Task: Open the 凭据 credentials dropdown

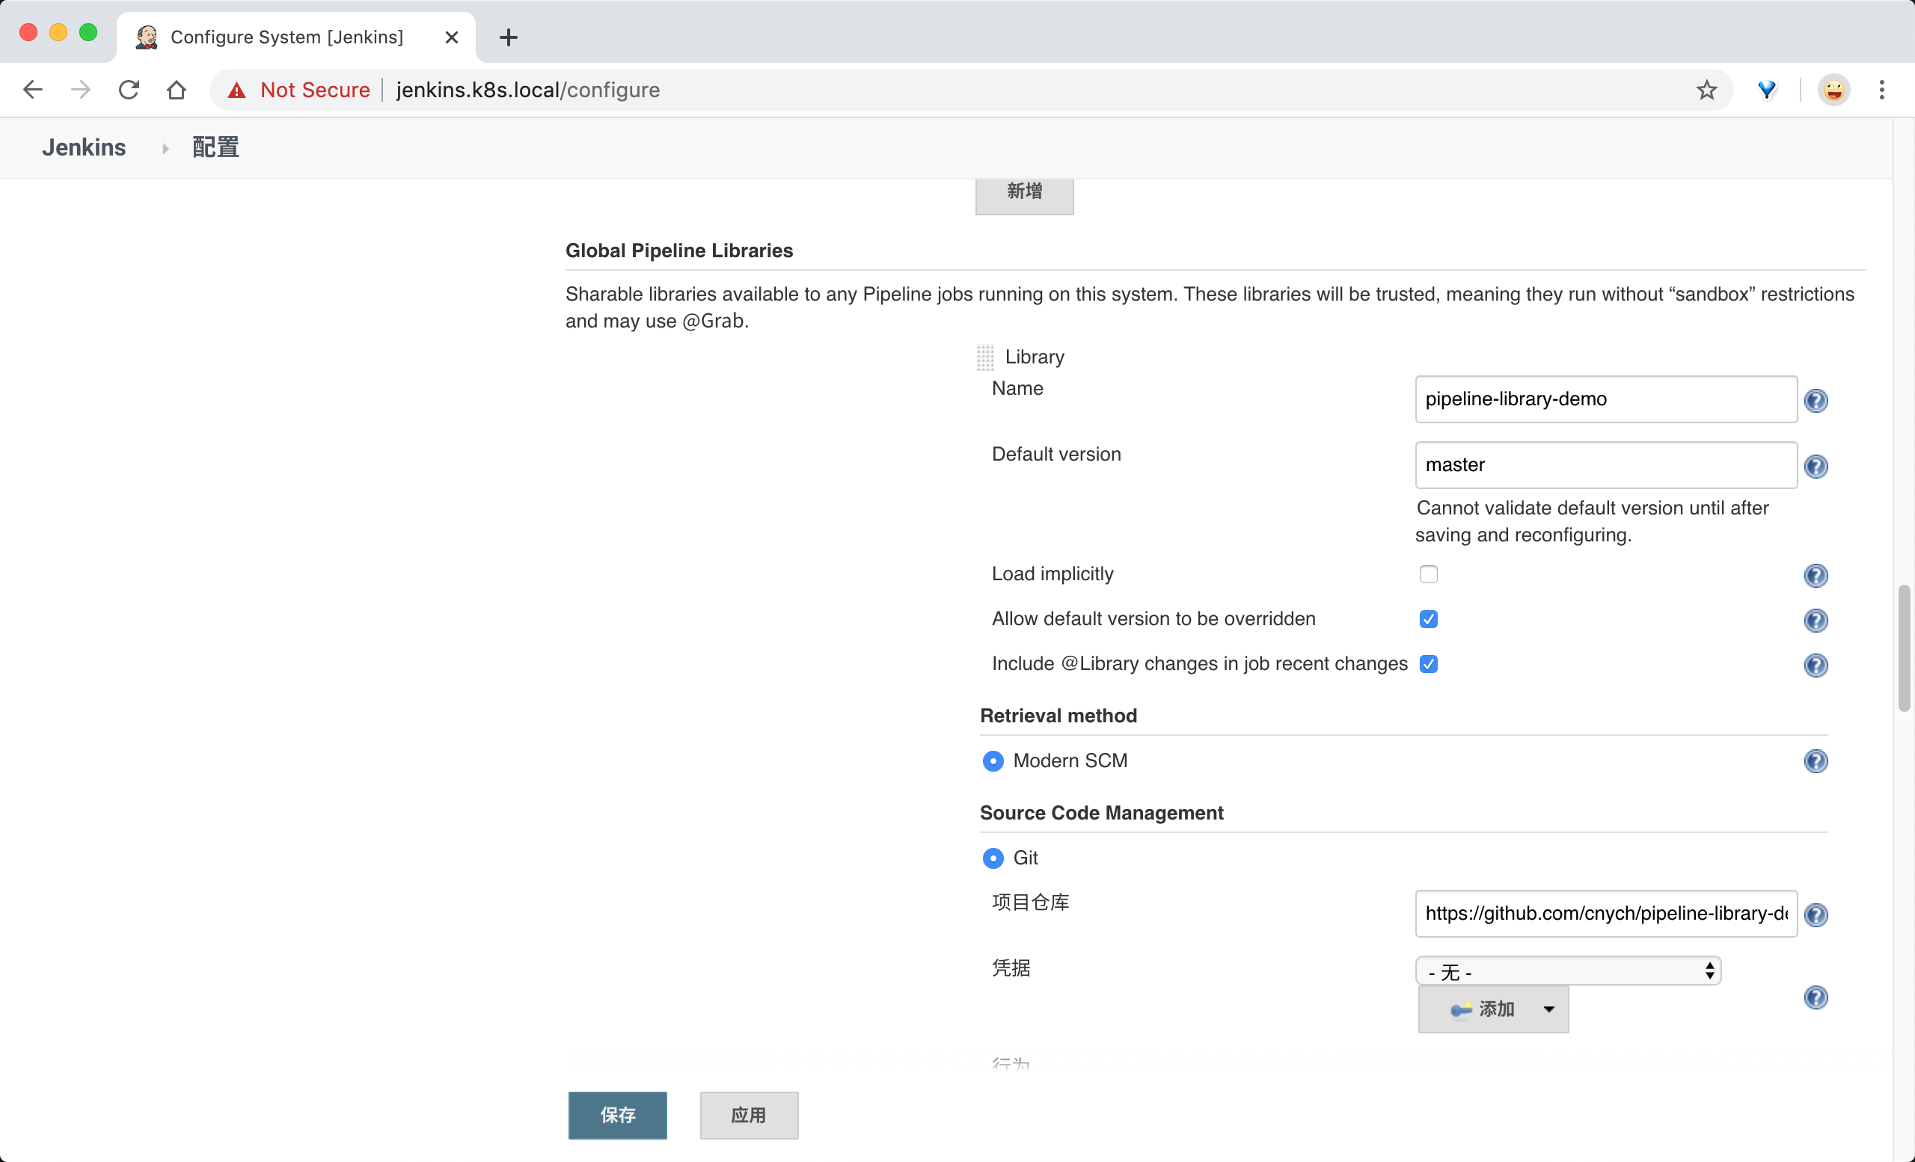Action: pos(1569,971)
